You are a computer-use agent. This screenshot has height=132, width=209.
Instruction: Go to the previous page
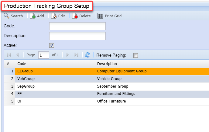tap(17, 55)
